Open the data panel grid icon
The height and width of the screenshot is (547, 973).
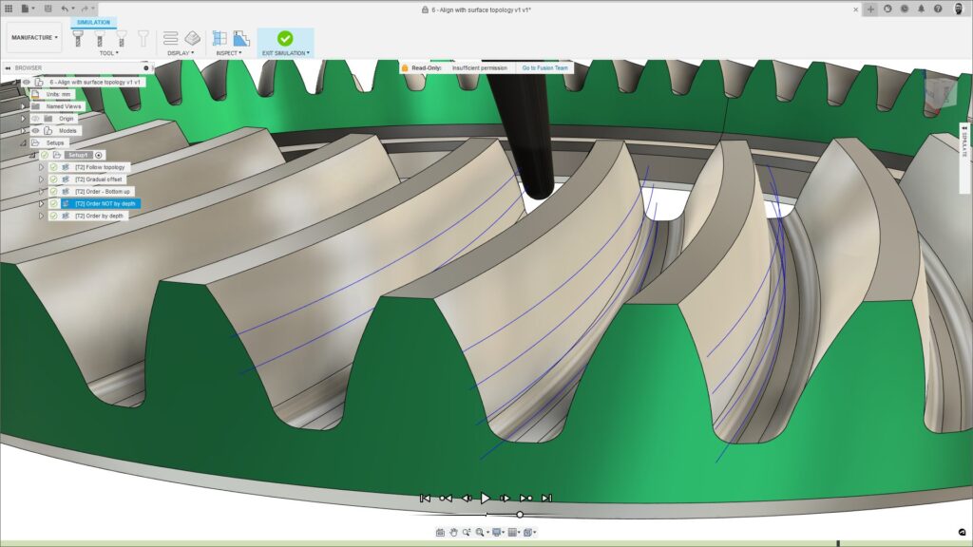coord(9,9)
